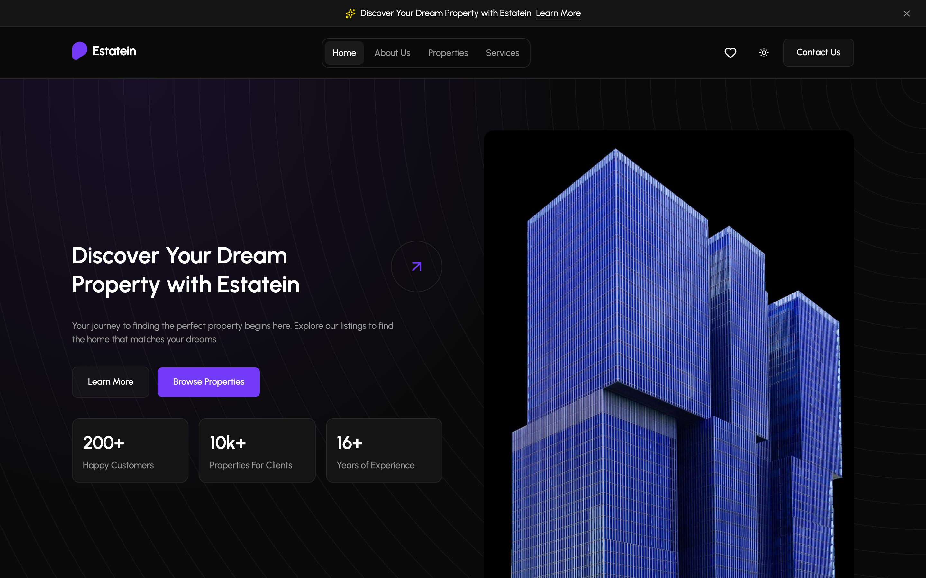926x578 pixels.
Task: Select the 16+ Years of Experience card
Action: [384, 450]
